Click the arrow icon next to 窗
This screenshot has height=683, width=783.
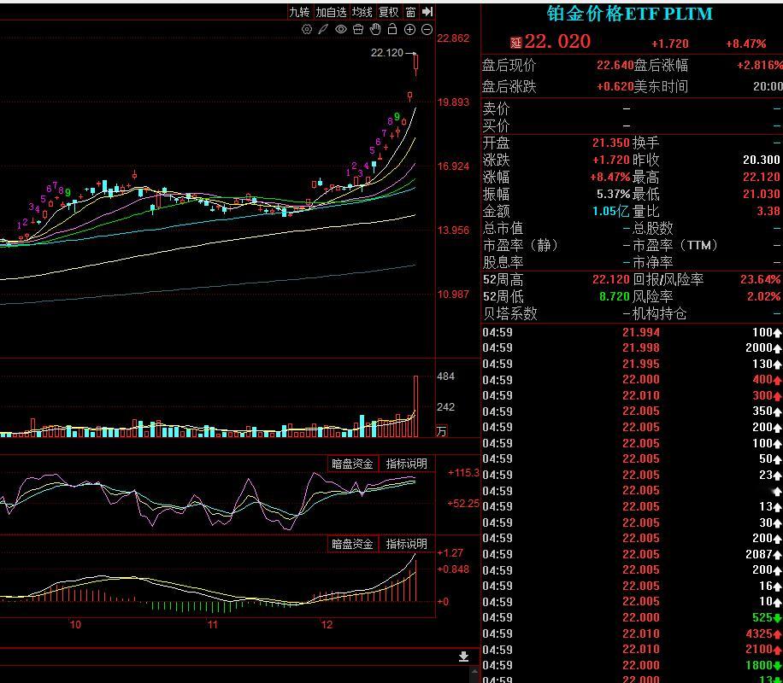tap(427, 12)
